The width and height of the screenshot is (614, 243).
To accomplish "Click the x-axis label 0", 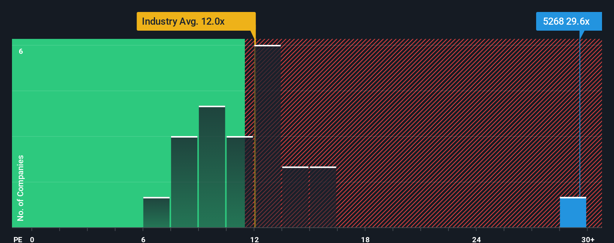I will tap(32, 240).
